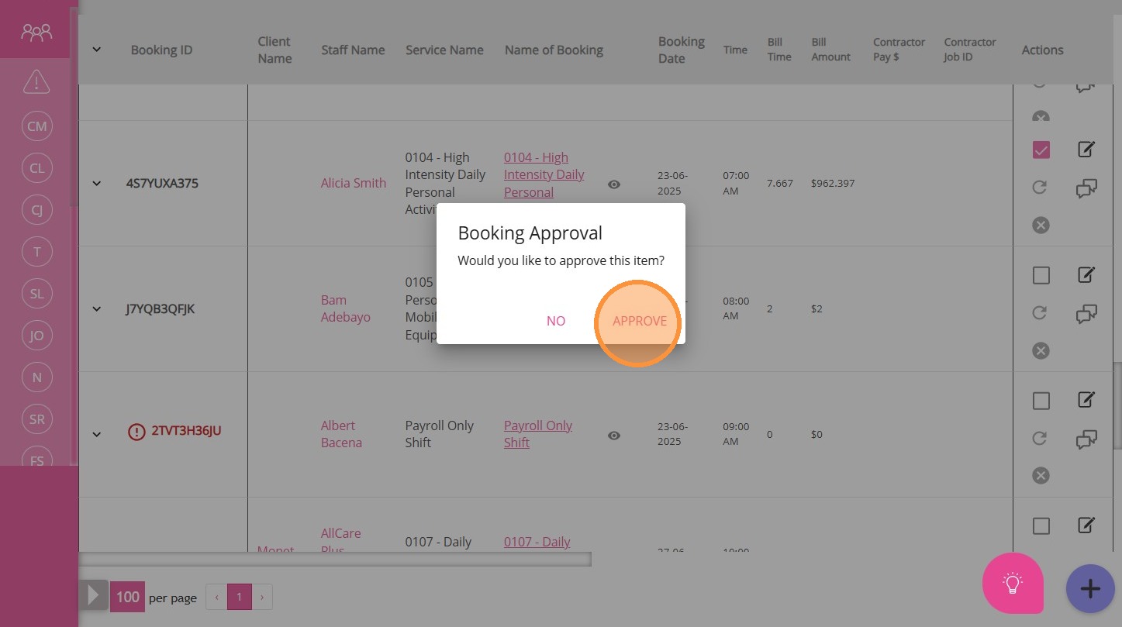1122x627 pixels.
Task: Click NO in Booking Approval dialog
Action: 555,321
